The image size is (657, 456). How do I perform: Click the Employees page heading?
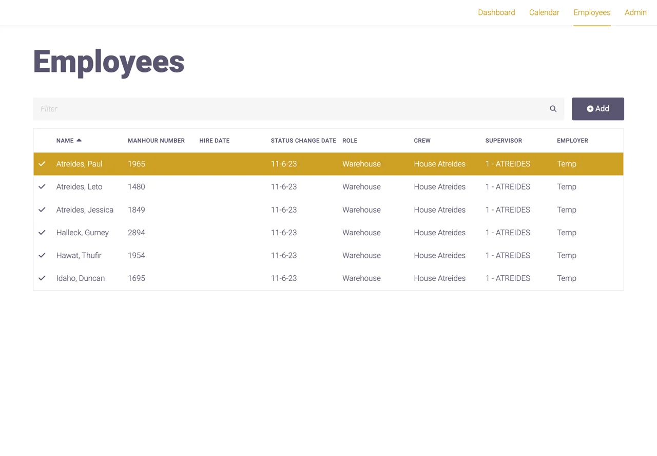[x=109, y=62]
